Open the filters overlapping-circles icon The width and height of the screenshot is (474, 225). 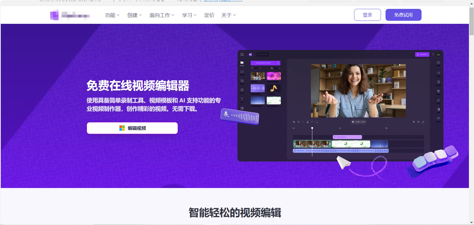coord(439,91)
